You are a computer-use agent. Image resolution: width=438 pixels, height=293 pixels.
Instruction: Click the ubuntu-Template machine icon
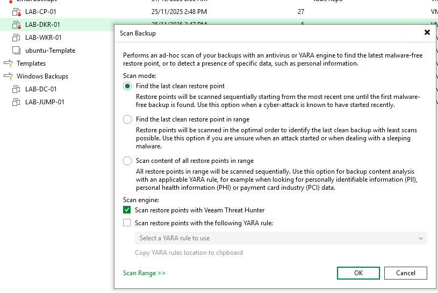click(16, 51)
